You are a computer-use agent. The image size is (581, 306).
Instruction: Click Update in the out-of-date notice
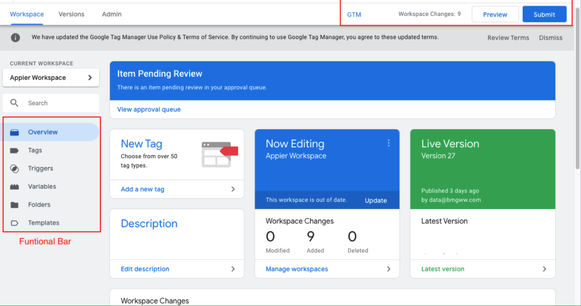(376, 200)
